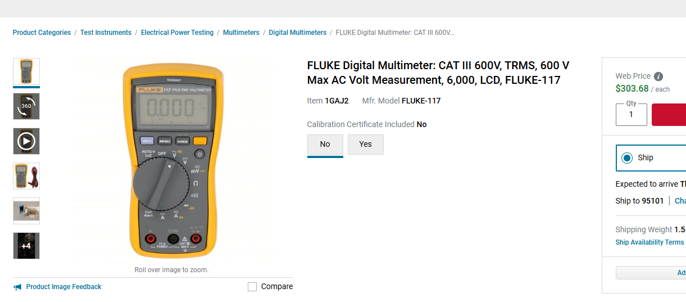Play the product video thumbnail
The width and height of the screenshot is (686, 302).
point(26,141)
